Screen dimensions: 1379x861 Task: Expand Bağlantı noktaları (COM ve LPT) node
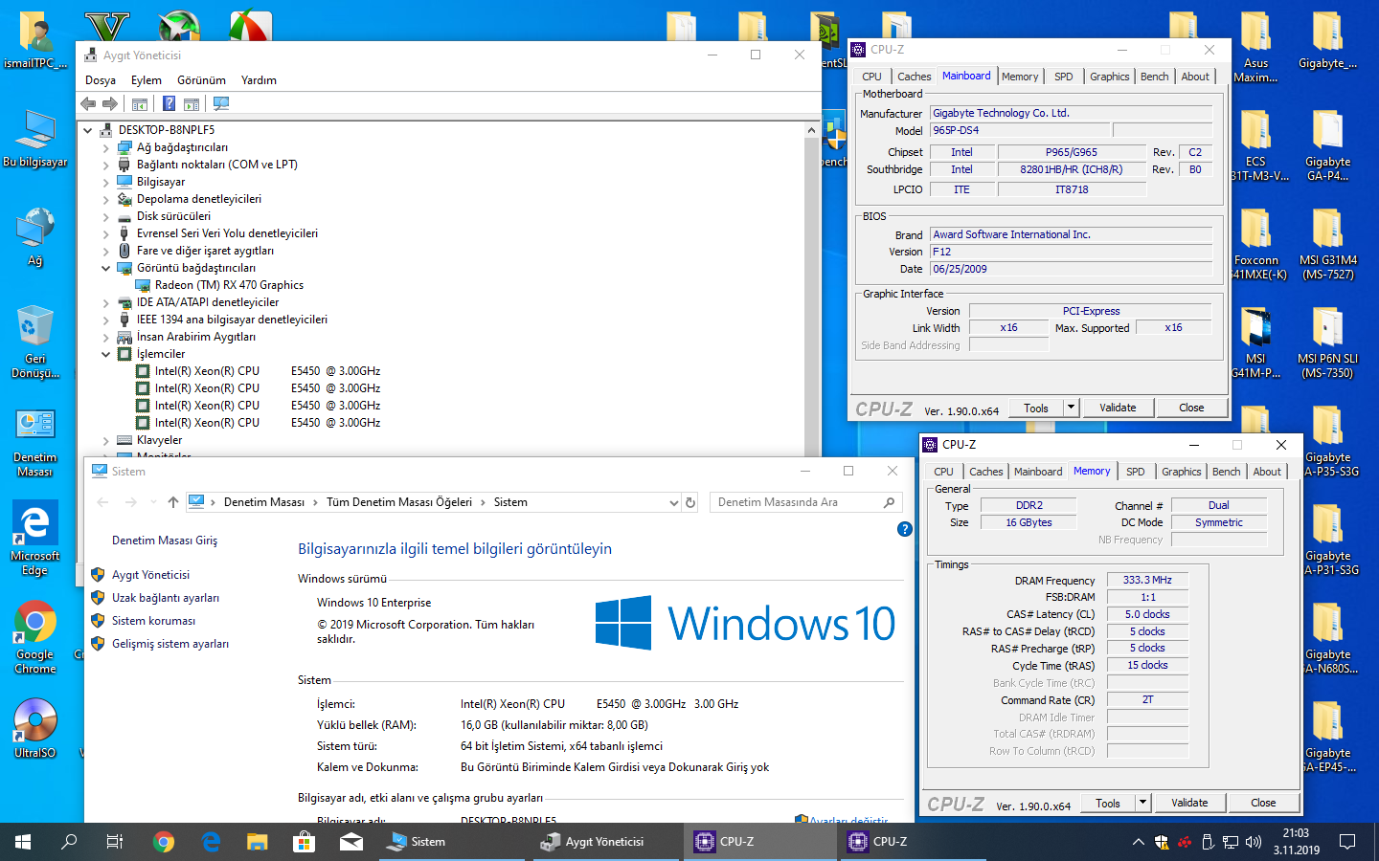[x=106, y=166]
